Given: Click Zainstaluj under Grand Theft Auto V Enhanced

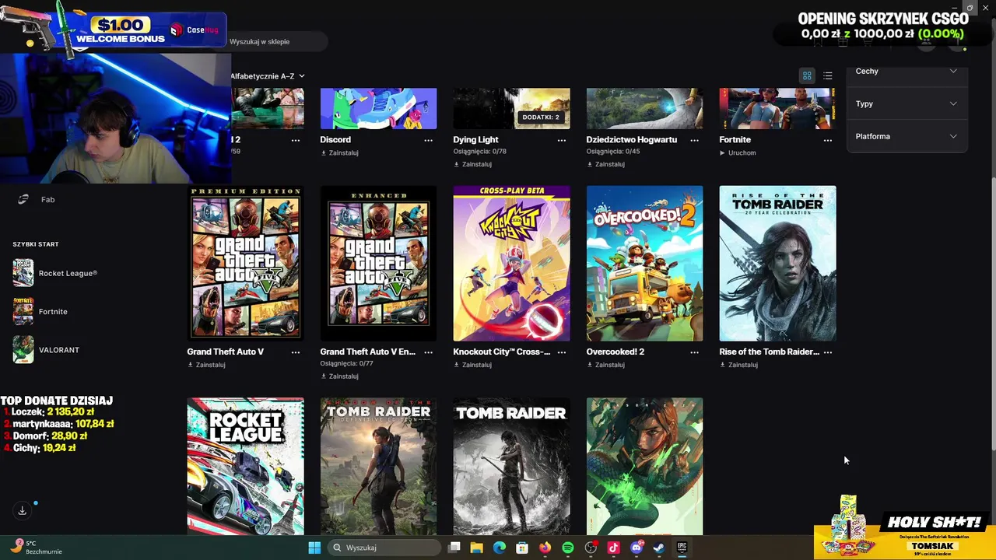Looking at the screenshot, I should point(339,376).
